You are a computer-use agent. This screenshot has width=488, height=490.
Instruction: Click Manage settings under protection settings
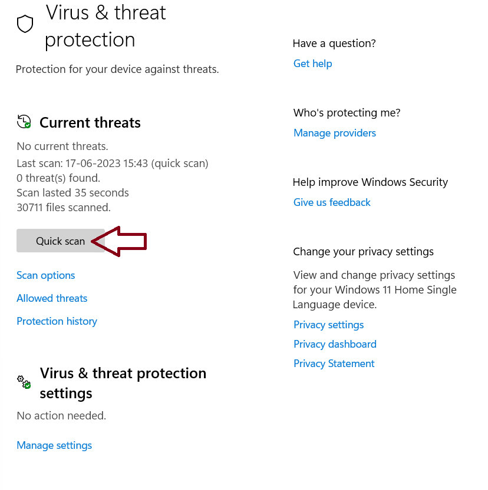[x=54, y=445]
